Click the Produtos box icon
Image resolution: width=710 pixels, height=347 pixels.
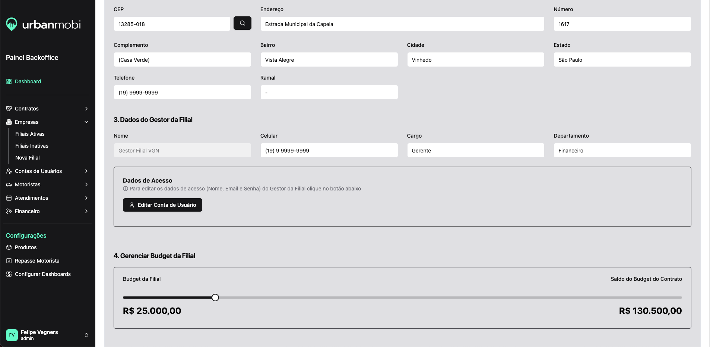click(x=9, y=247)
